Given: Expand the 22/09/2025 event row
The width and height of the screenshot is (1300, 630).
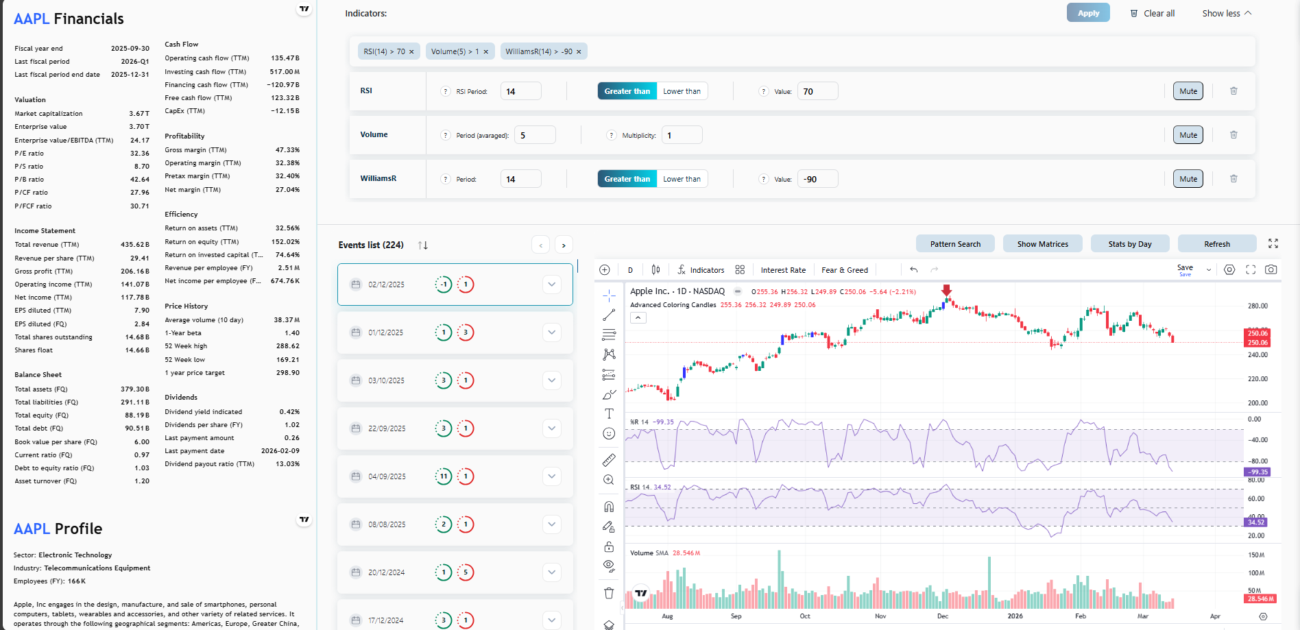Looking at the screenshot, I should click(552, 428).
